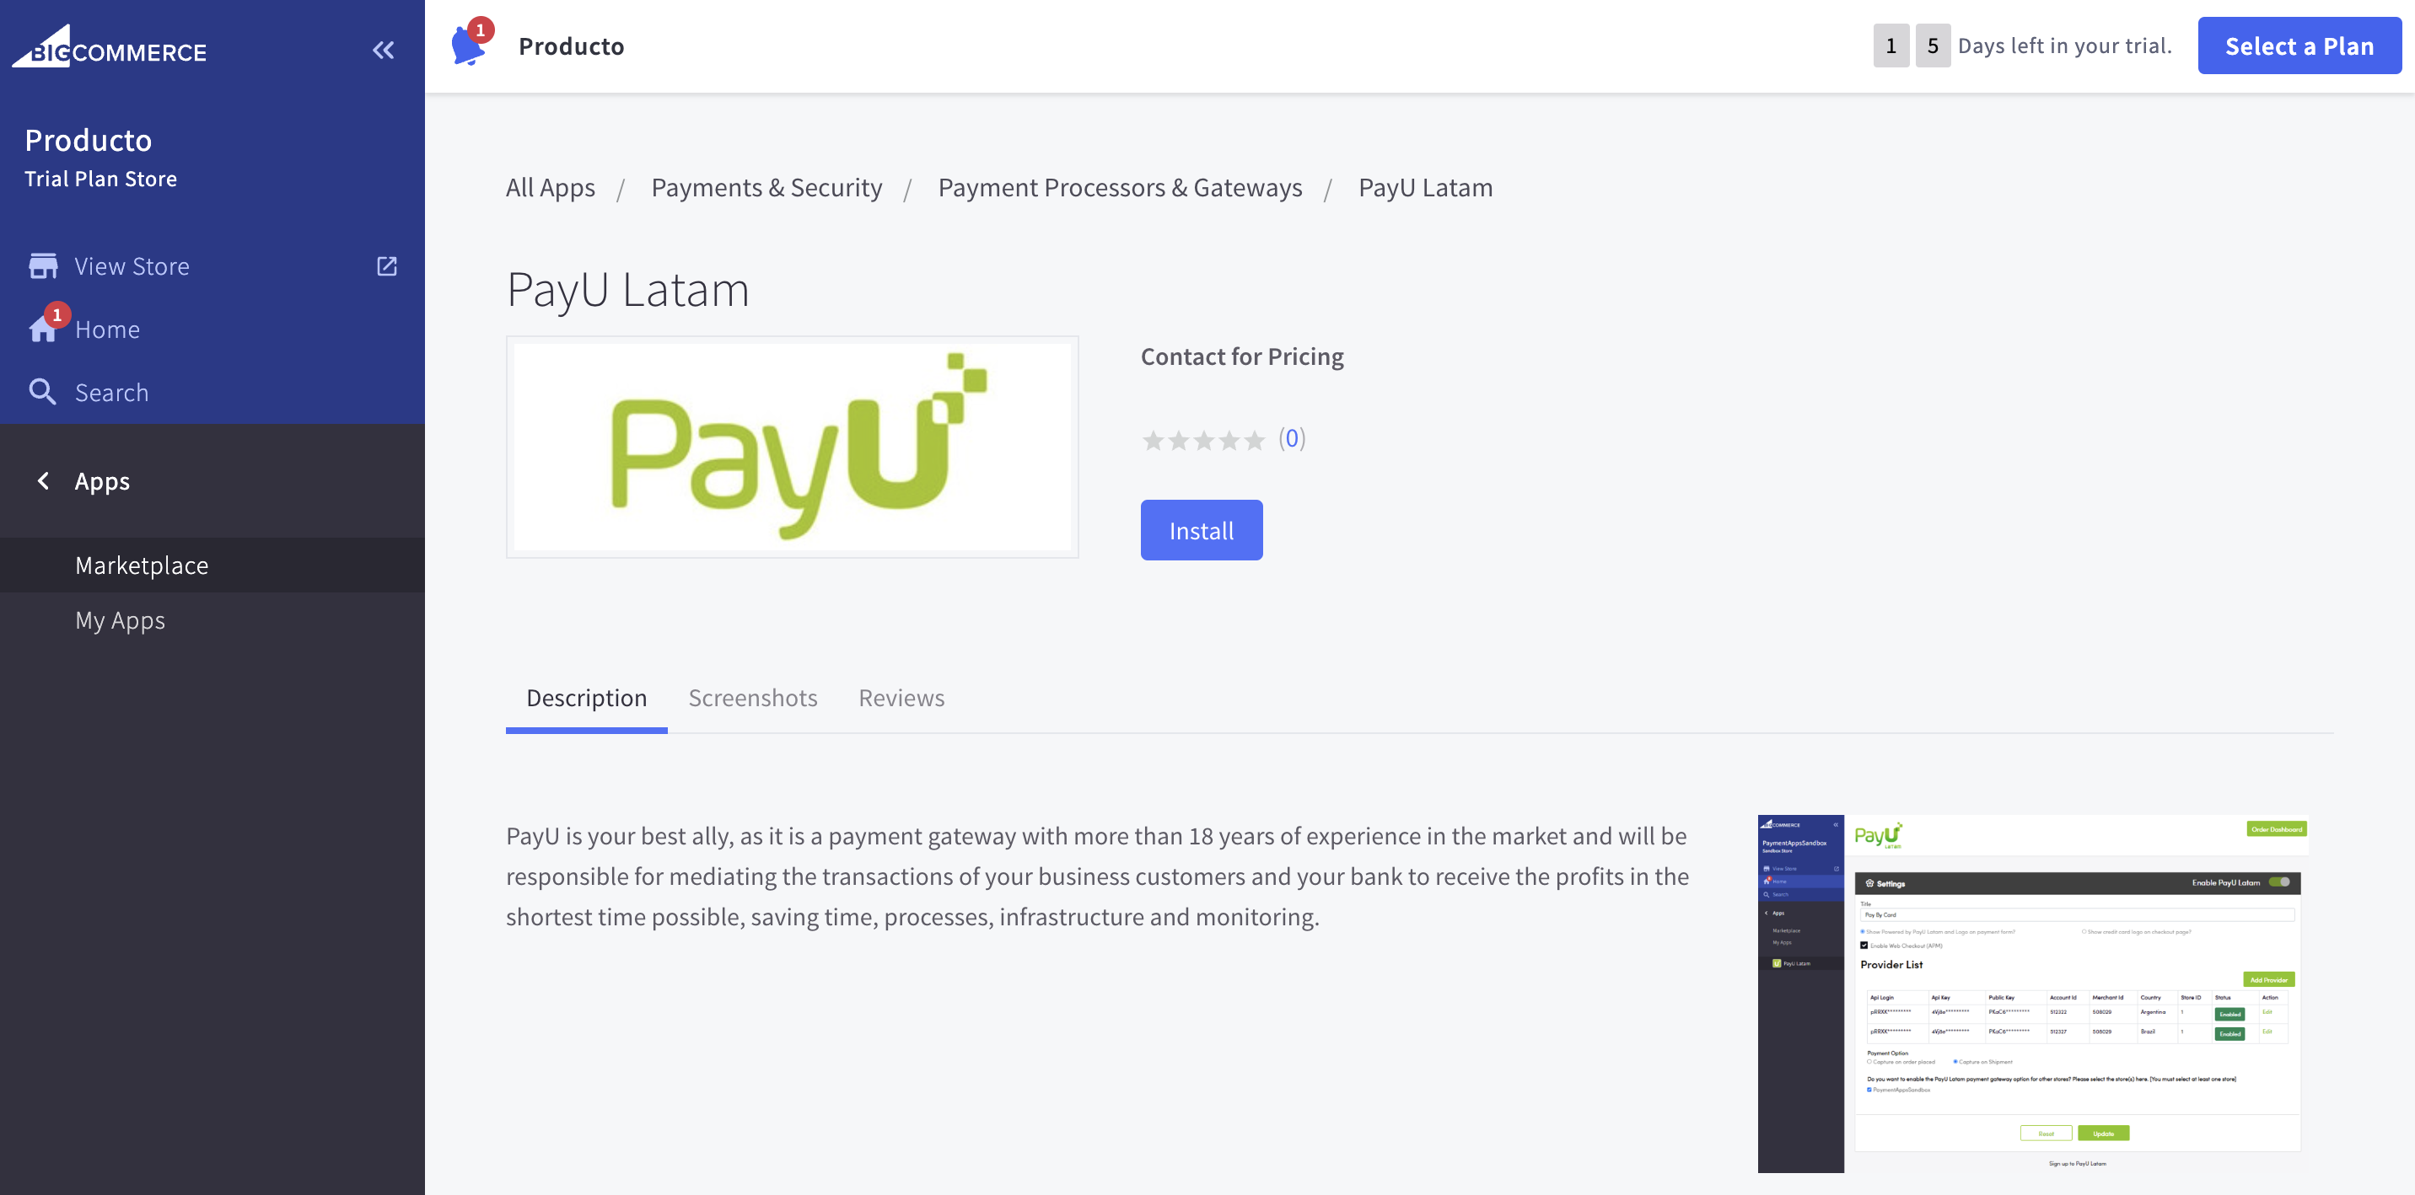Click the Home house icon
The width and height of the screenshot is (2415, 1195).
43,329
